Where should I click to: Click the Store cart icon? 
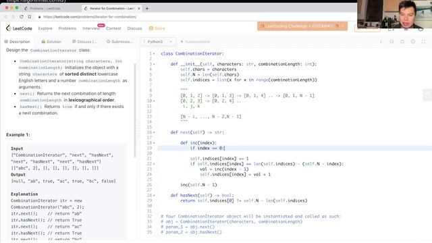(x=151, y=28)
